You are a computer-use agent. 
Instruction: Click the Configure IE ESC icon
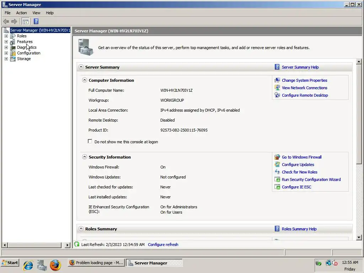[x=277, y=187]
